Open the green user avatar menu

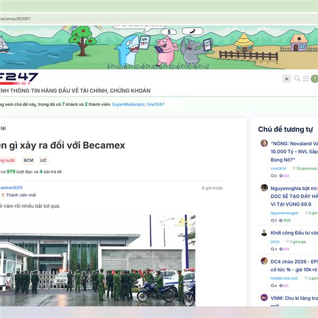314,78
